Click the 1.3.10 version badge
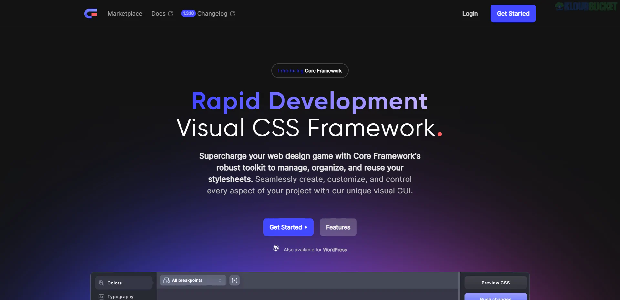 [x=189, y=13]
